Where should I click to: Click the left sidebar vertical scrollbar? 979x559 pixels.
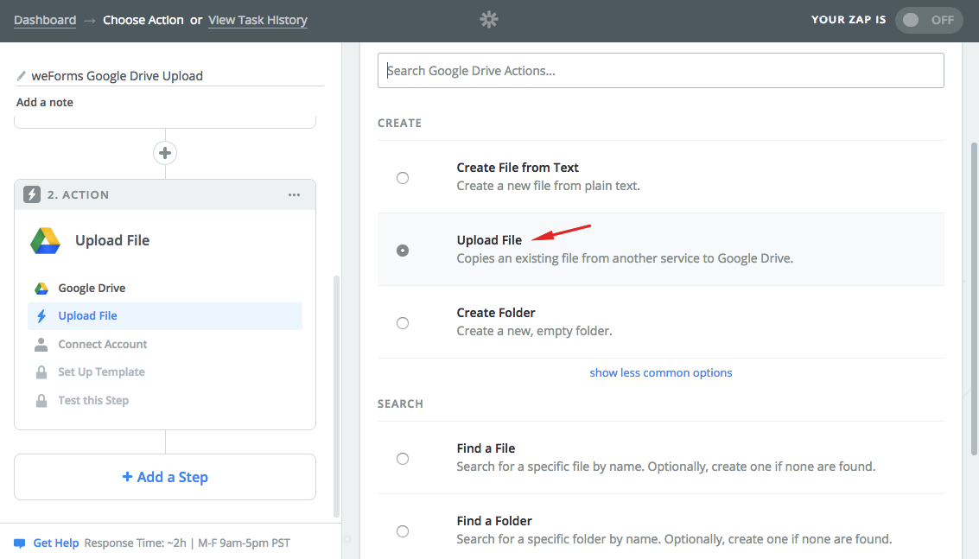tap(336, 397)
